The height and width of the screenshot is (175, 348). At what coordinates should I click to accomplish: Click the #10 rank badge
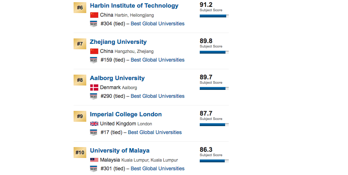(x=80, y=153)
